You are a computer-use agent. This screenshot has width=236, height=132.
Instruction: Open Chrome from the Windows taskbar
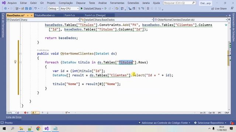click(38, 128)
